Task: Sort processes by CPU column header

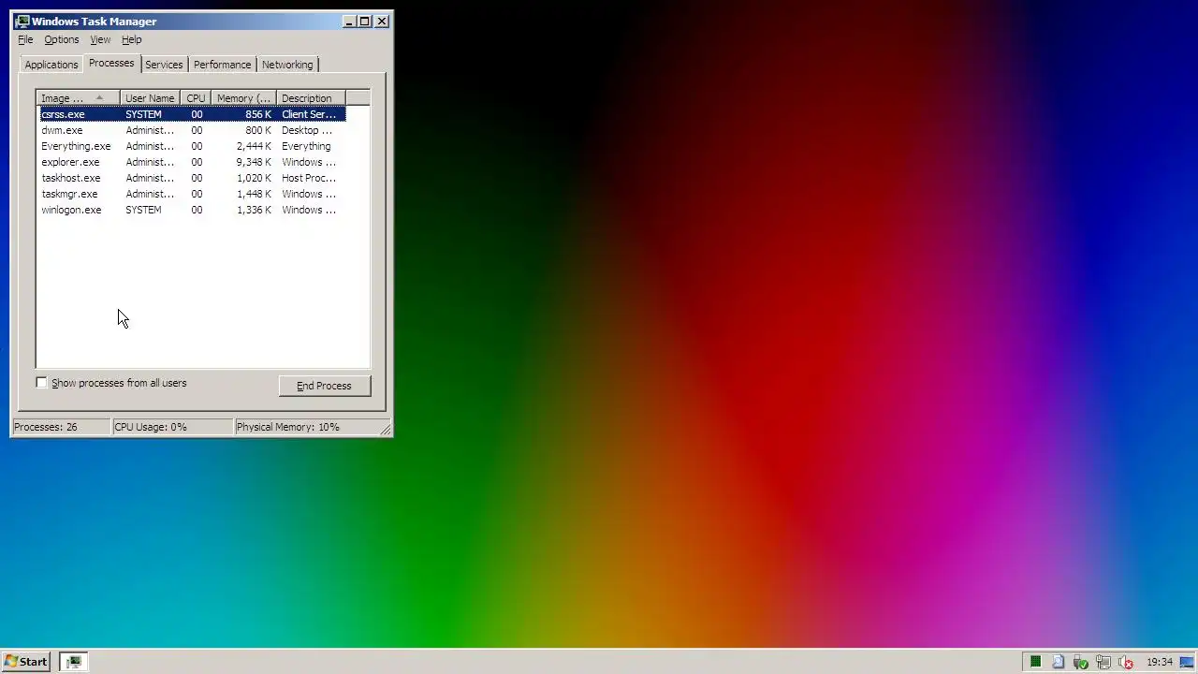Action: coord(196,98)
